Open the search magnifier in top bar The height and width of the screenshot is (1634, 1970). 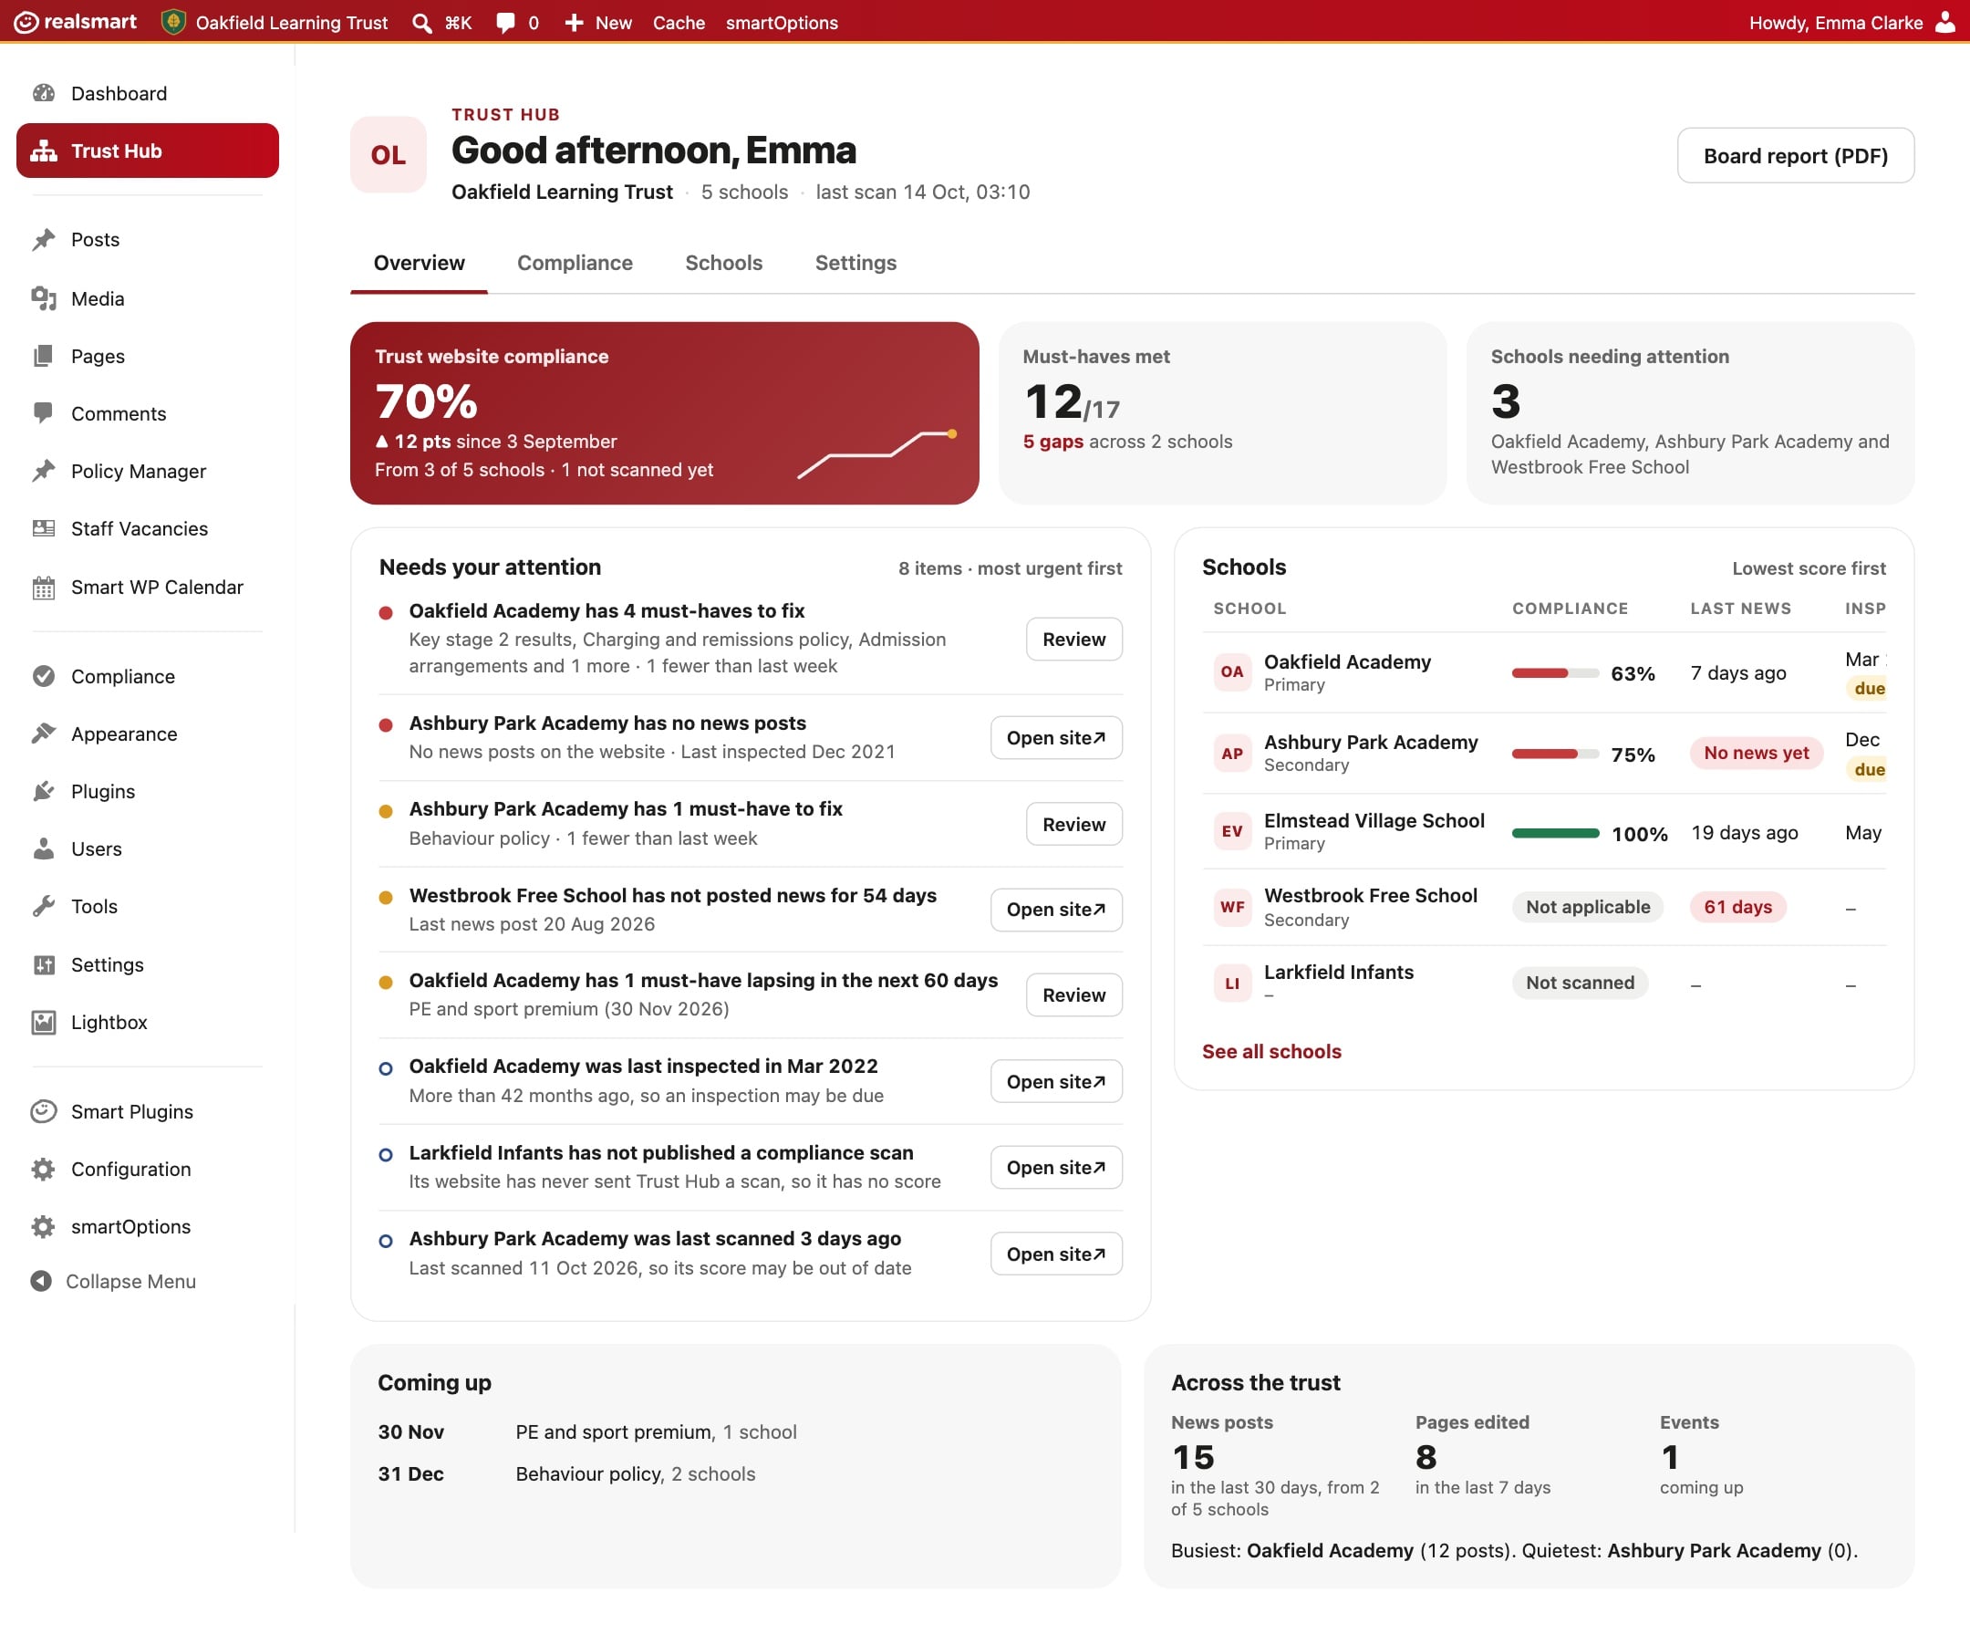pyautogui.click(x=422, y=23)
